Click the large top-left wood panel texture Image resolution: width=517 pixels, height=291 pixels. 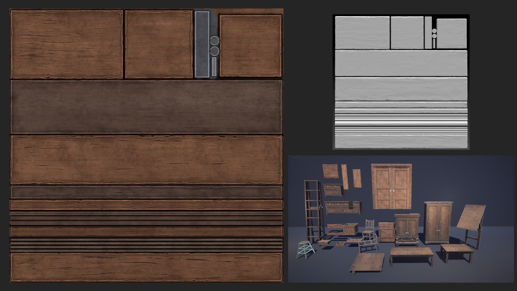click(67, 44)
